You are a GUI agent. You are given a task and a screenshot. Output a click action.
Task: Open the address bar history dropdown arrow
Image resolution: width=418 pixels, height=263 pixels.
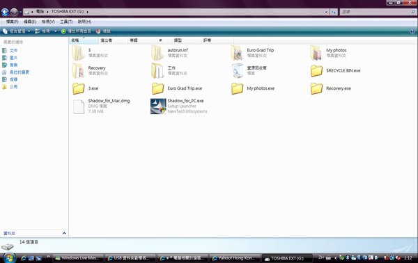pos(326,12)
